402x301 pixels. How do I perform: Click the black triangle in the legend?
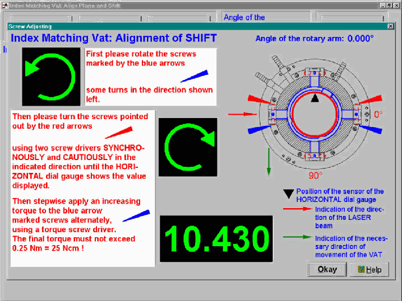click(x=288, y=194)
